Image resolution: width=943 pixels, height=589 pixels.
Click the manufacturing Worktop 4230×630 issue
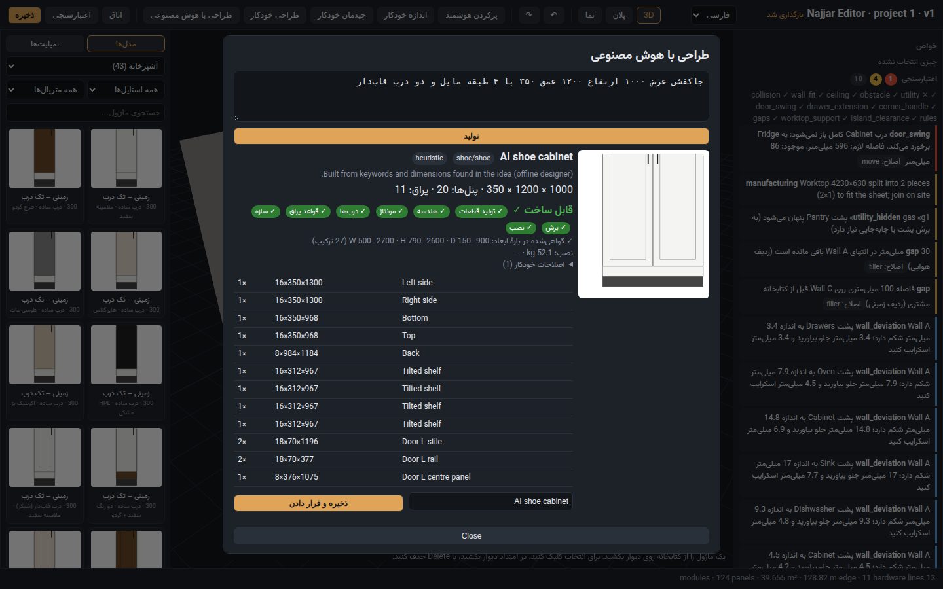pos(838,189)
